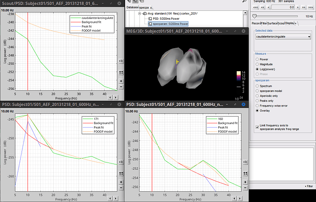The height and width of the screenshot is (202, 316).
Task: Click the file icon beside specparam: 5/200ms Power
Action: [150, 24]
